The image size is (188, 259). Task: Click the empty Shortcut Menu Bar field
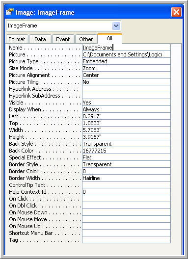[126, 233]
